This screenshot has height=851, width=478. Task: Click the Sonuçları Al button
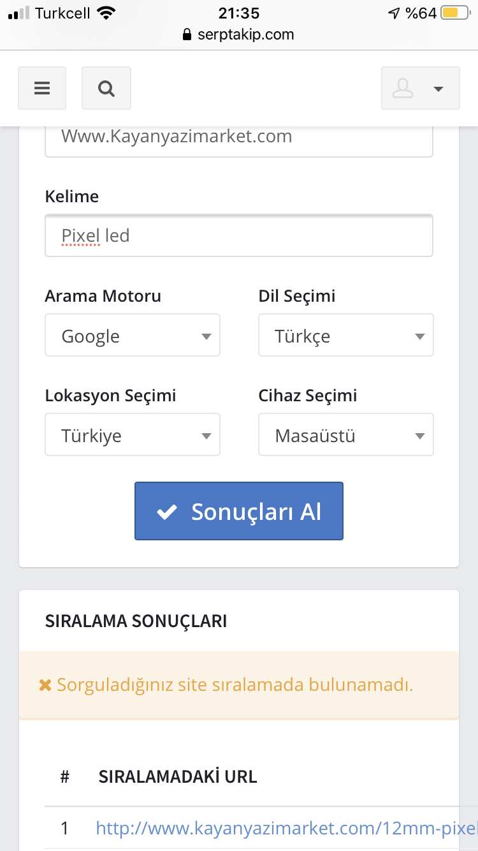click(239, 511)
